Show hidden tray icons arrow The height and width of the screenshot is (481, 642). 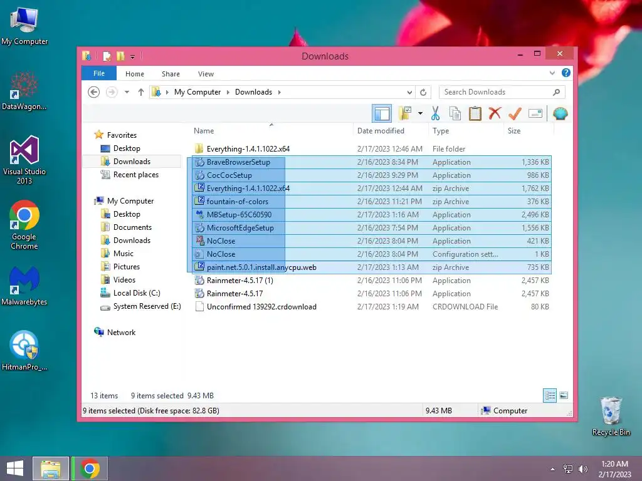click(x=553, y=469)
